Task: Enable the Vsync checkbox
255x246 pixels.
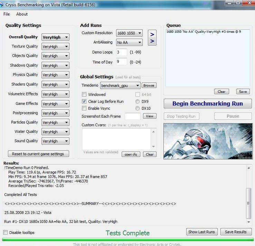Action: (x=84, y=108)
